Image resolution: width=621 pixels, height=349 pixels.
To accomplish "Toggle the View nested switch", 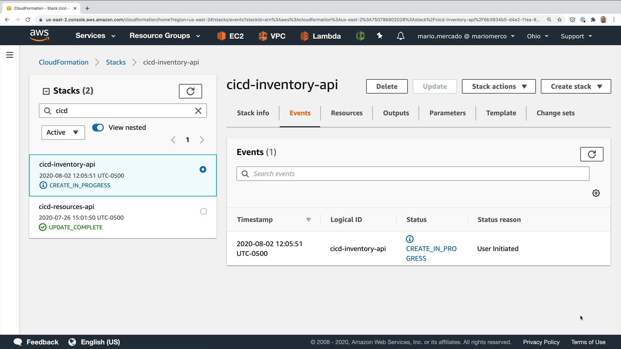I will 98,128.
